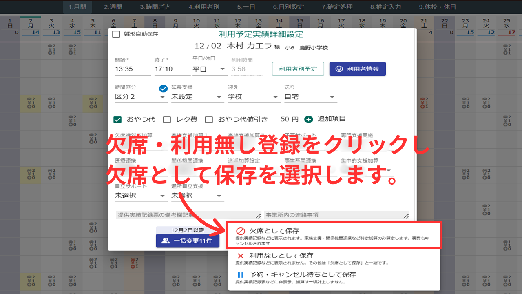Expand the 通所自立支援 dropdown

click(197, 196)
